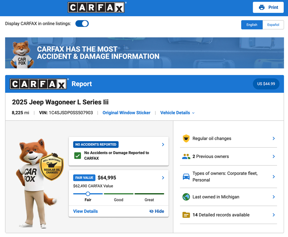Expand the No Accidents Reported chevron
This screenshot has width=288, height=237.
point(163,144)
